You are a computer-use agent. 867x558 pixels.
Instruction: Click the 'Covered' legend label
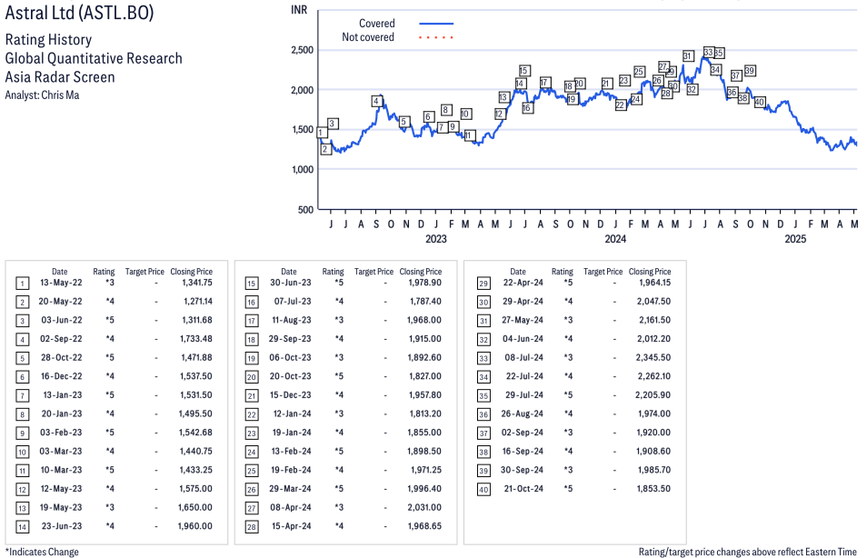pyautogui.click(x=377, y=24)
